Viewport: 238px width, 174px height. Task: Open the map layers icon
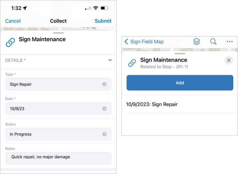197,42
